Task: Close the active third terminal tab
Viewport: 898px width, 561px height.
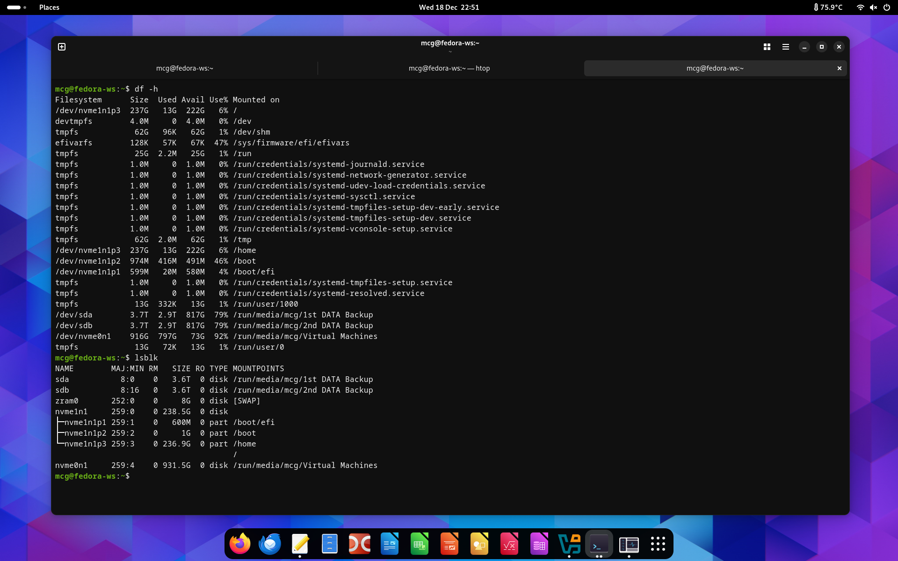Action: pos(840,68)
